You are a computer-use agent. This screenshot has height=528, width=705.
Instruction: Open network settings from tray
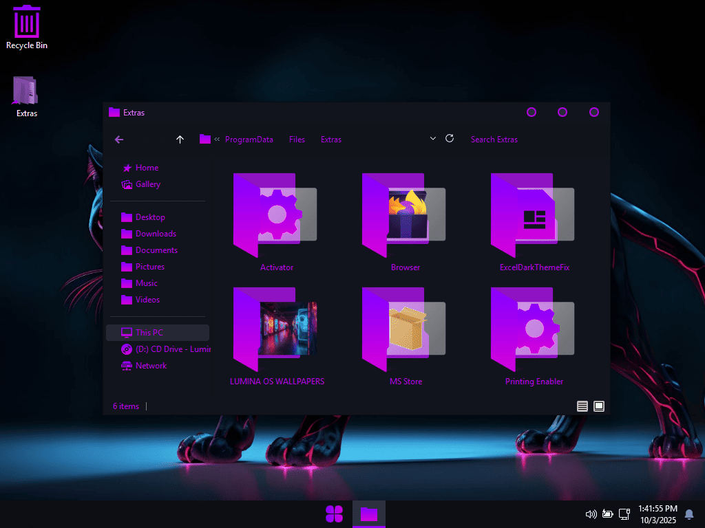tap(624, 514)
